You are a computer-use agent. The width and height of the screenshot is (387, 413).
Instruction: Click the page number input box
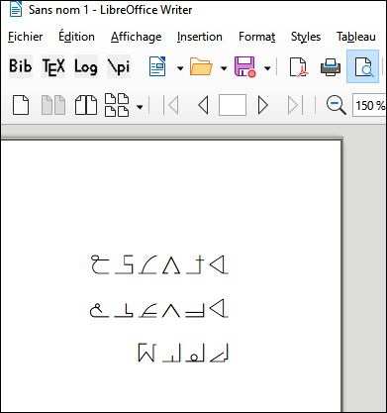(233, 105)
